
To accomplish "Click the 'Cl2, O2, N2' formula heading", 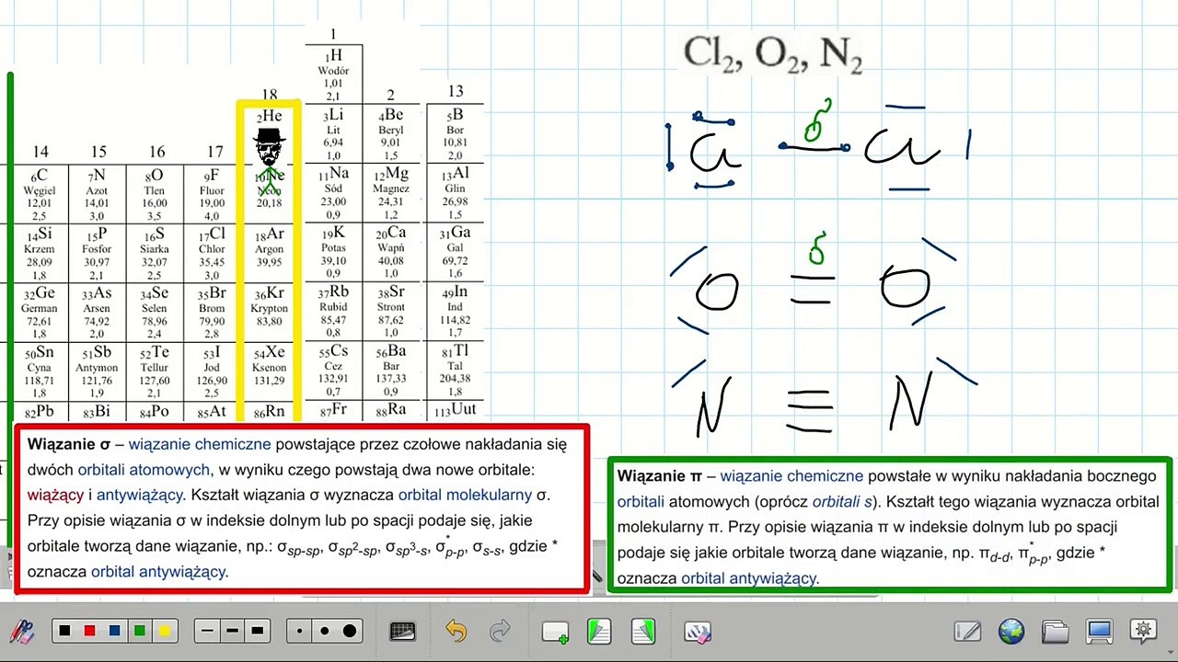I will (772, 54).
